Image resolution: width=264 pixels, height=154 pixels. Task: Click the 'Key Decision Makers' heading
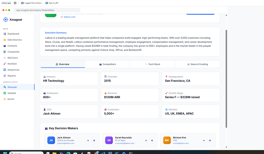(63, 128)
